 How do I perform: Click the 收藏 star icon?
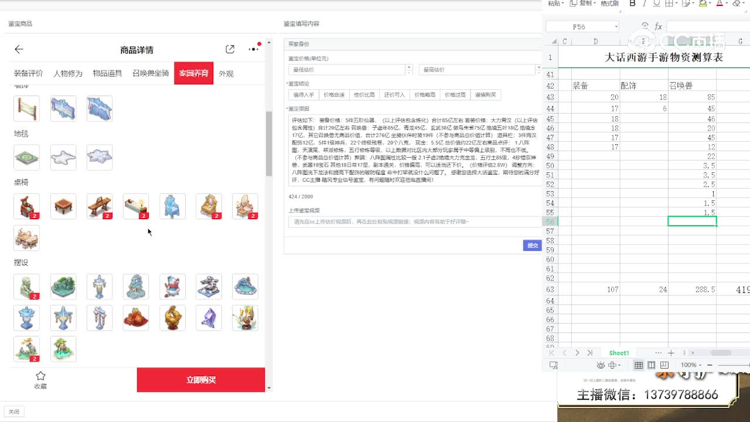pos(40,376)
